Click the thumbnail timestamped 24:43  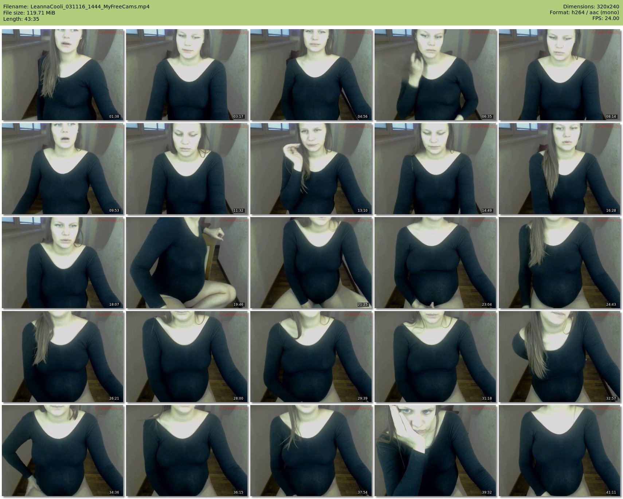(560, 263)
